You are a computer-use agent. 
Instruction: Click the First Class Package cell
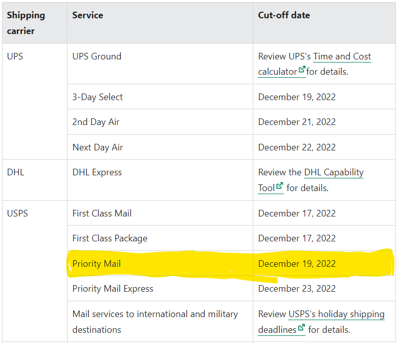pyautogui.click(x=160, y=238)
